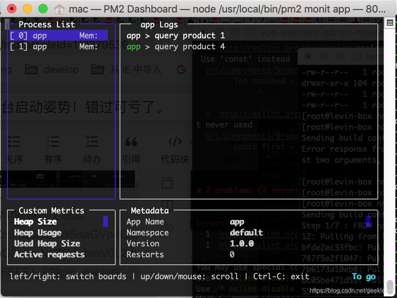Screen dimensions: 397x298
Task: Click the 'default' namespace value
Action: point(246,233)
